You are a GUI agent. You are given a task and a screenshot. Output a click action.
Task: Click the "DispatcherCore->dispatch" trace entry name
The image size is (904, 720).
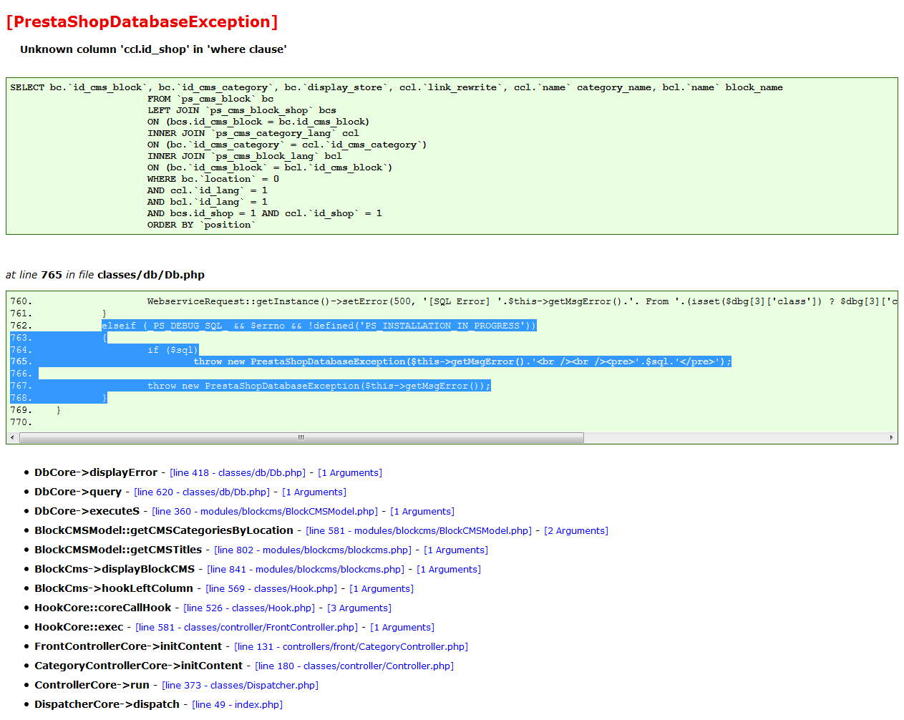click(x=107, y=705)
